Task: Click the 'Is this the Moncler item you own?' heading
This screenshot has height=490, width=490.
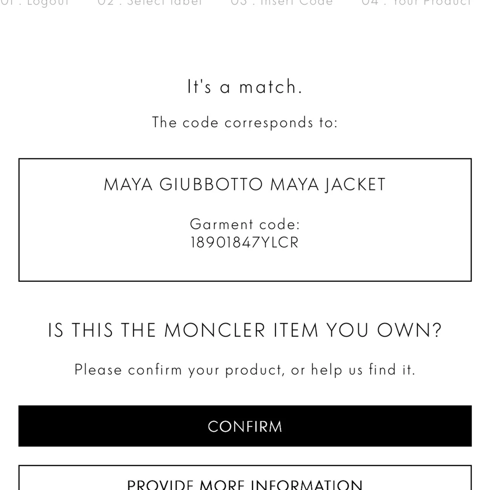Action: [245, 330]
